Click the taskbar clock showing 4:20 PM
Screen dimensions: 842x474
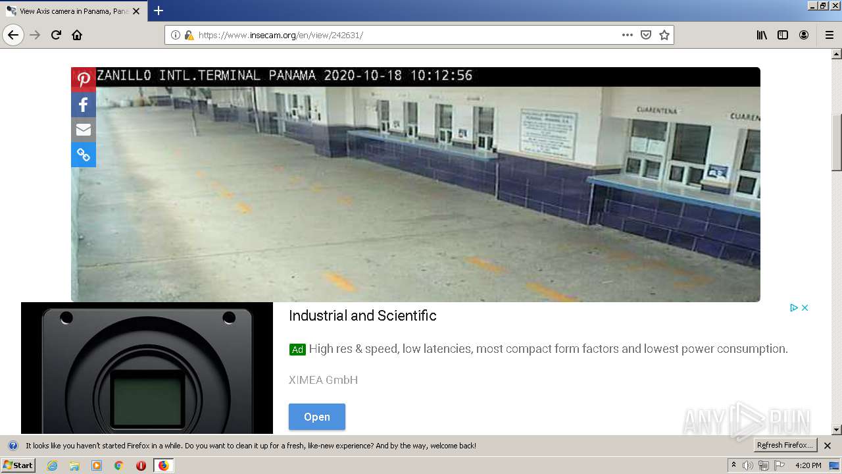[808, 465]
